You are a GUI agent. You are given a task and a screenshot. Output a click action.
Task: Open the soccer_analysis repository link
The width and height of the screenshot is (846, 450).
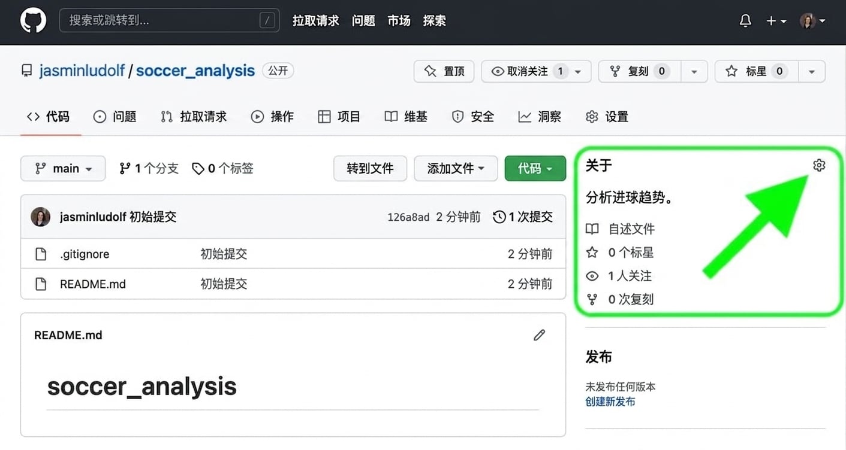click(195, 71)
